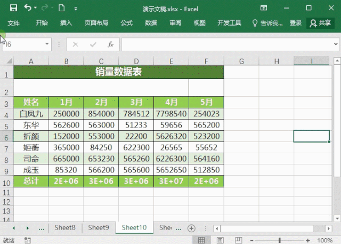
Task: Click vertical scrollbar up arrow
Action: point(337,61)
